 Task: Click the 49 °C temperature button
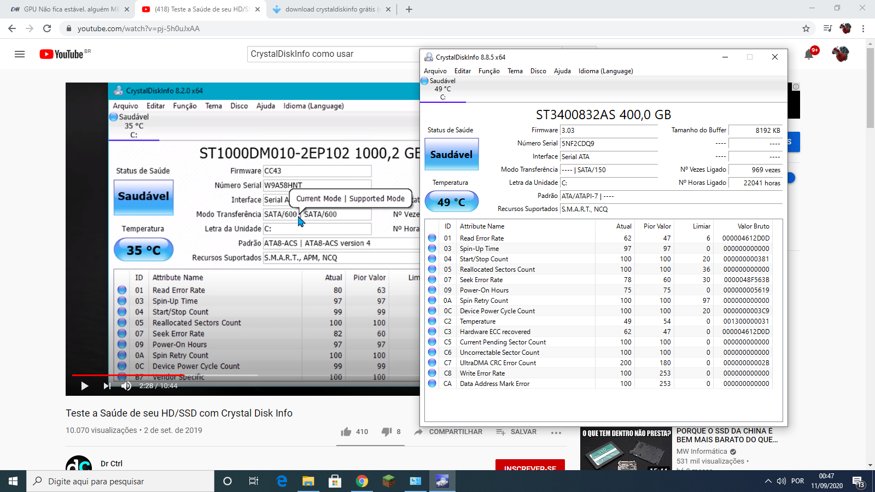[452, 202]
